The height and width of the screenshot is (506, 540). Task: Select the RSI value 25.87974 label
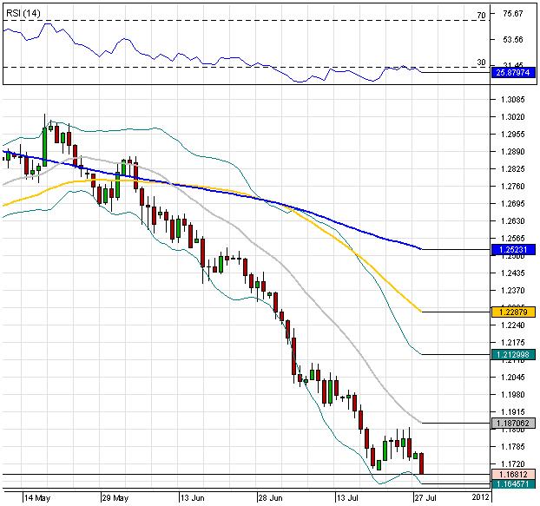(x=513, y=73)
